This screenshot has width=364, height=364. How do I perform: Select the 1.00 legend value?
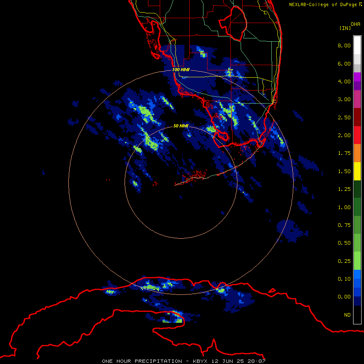click(x=344, y=207)
